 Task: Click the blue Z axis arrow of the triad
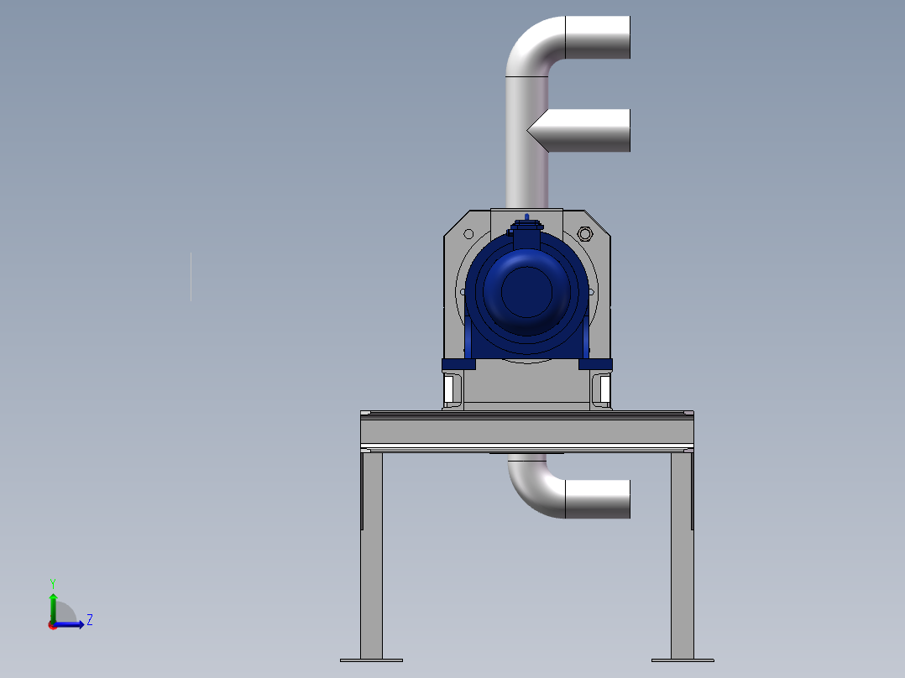click(x=69, y=624)
